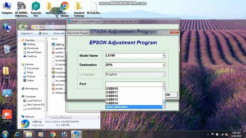Open the Computer desktop icon
This screenshot has width=246, height=138.
pos(7,8)
